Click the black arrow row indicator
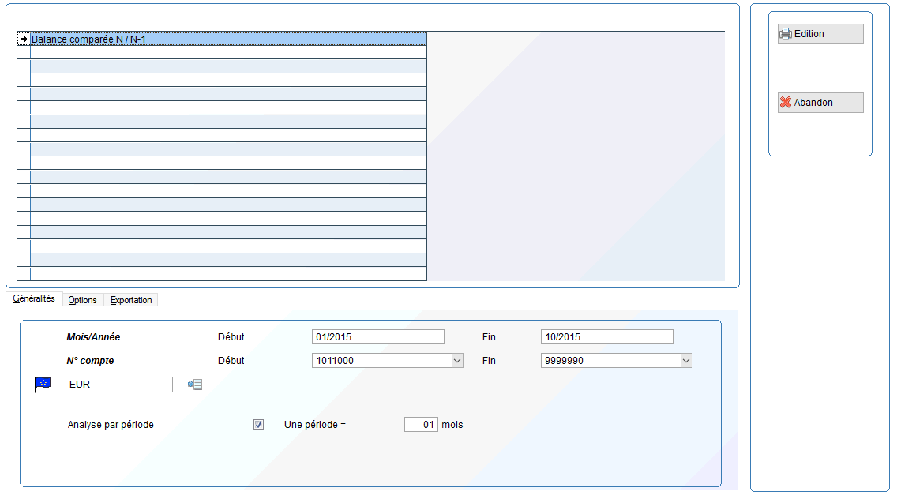897x499 pixels. coord(24,39)
